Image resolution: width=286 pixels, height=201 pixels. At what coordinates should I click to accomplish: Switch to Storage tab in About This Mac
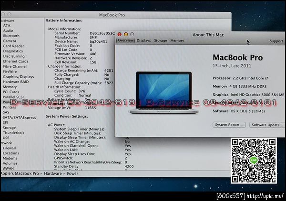click(161, 40)
